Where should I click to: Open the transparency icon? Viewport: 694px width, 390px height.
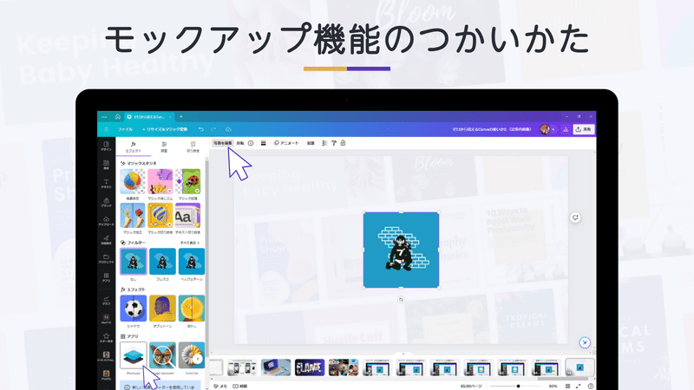(x=324, y=143)
